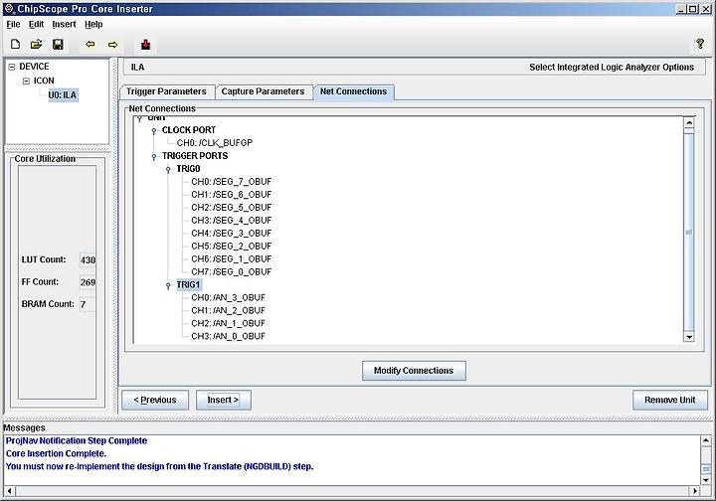Screen dimensions: 716x501
Task: Select the highlighted TRIG1 port label
Action: click(x=188, y=284)
